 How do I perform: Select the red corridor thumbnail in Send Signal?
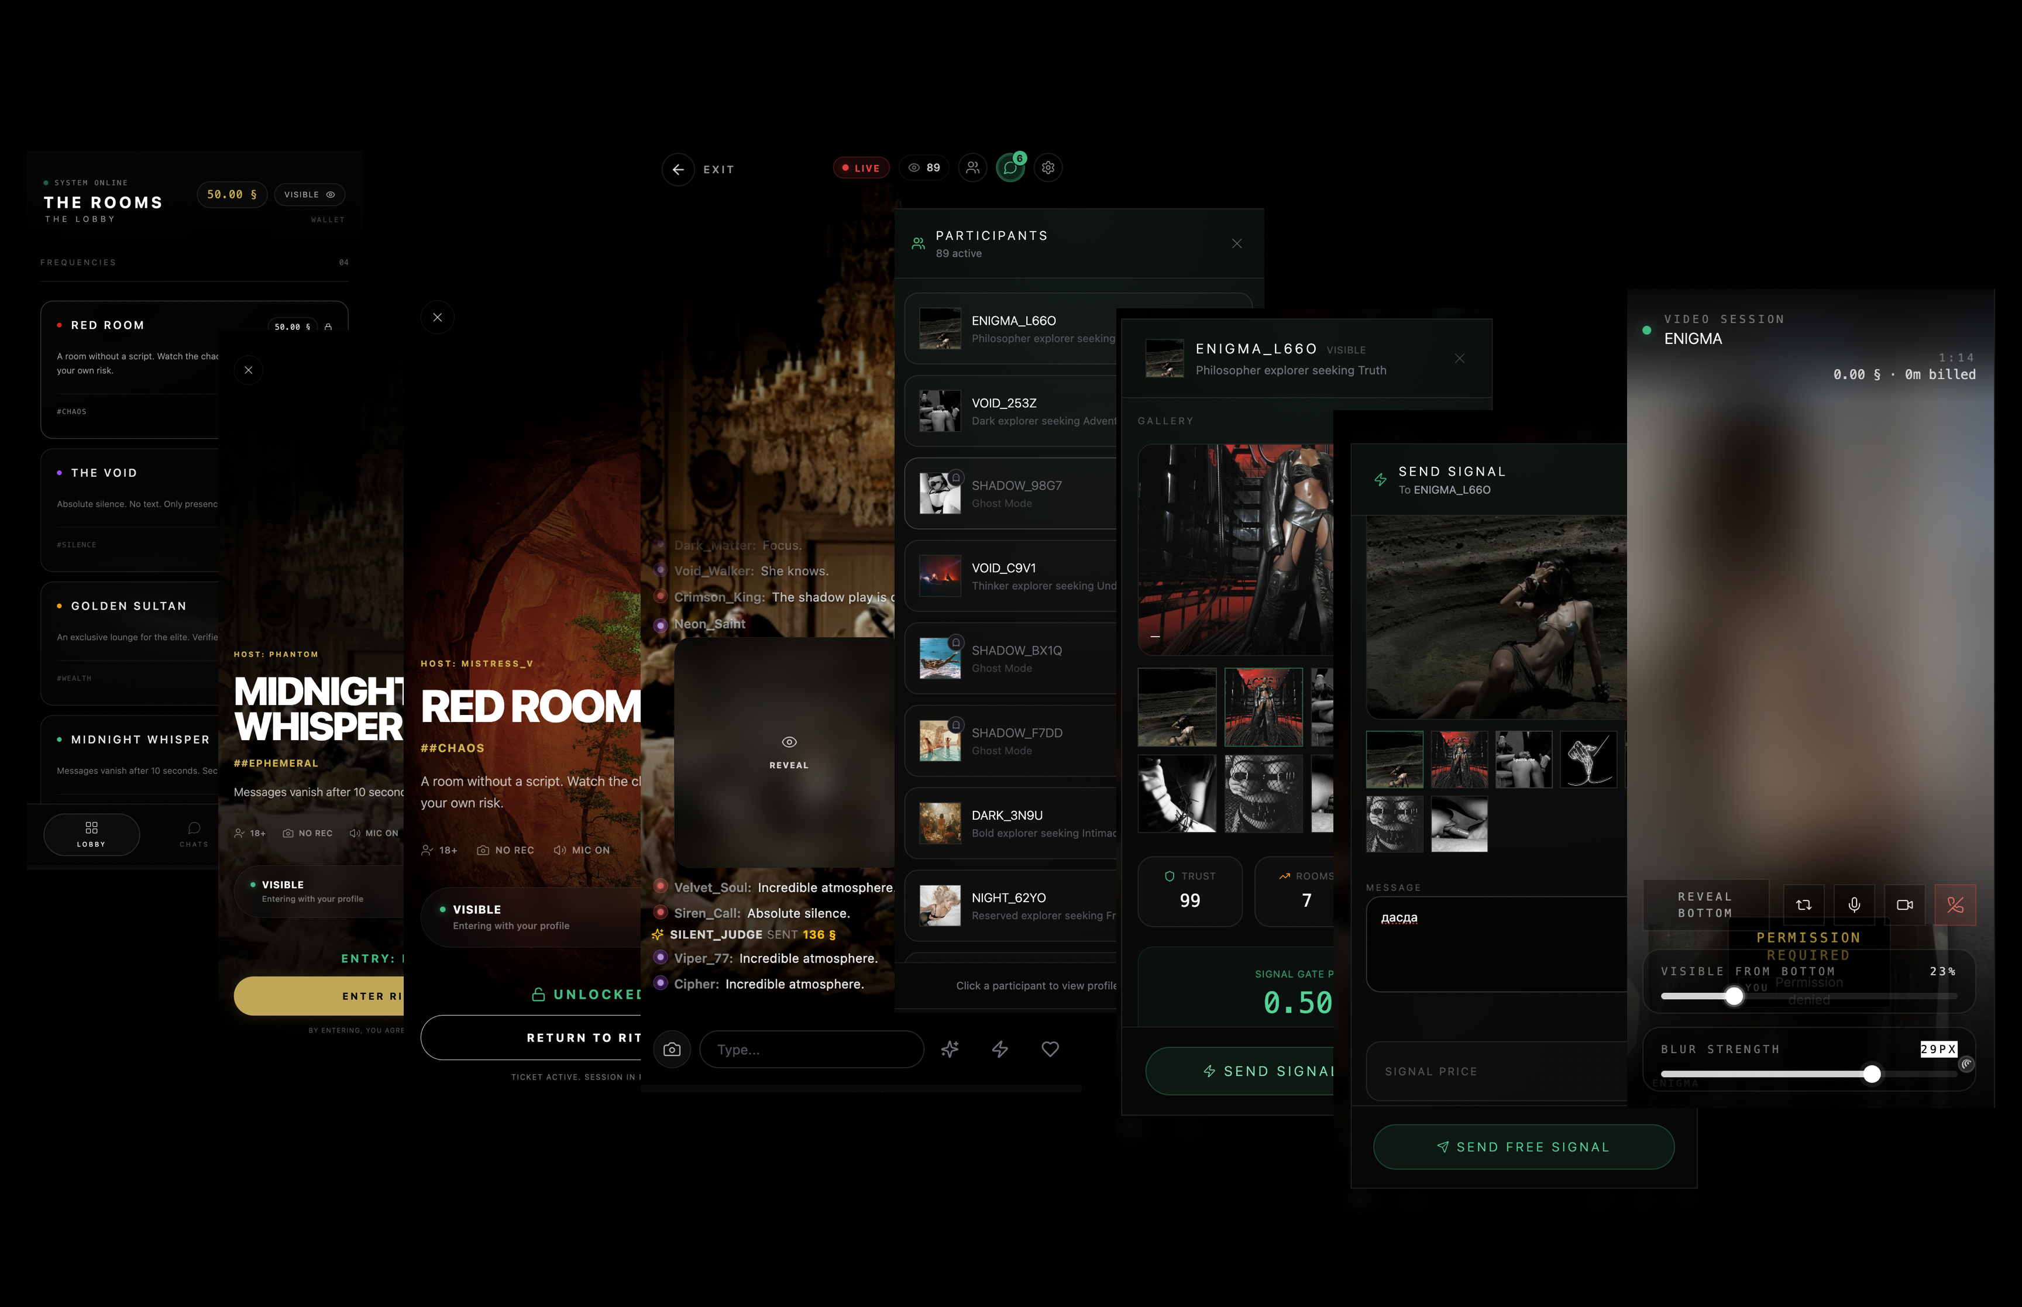[1459, 759]
